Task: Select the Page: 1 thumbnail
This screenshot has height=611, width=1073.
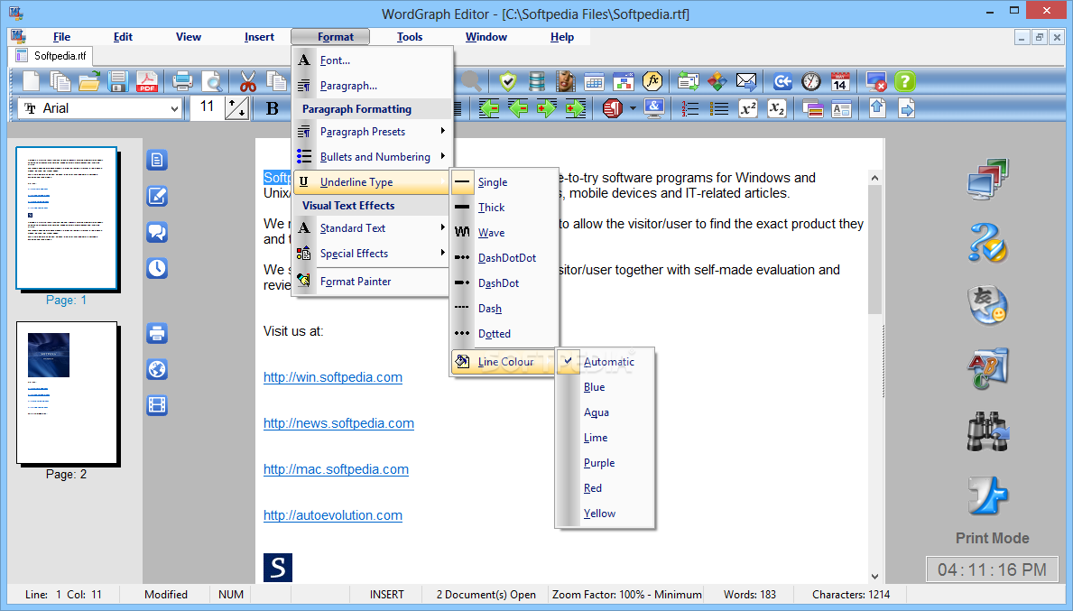Action: 67,219
